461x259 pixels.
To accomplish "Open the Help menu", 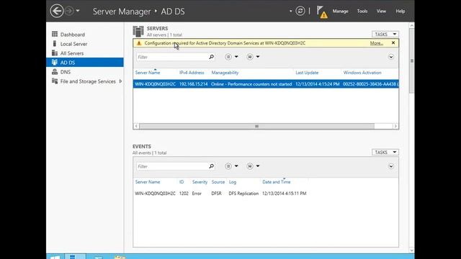I will [400, 12].
